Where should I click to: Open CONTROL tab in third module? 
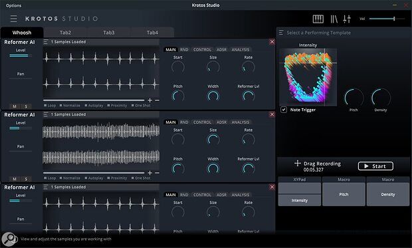202,195
